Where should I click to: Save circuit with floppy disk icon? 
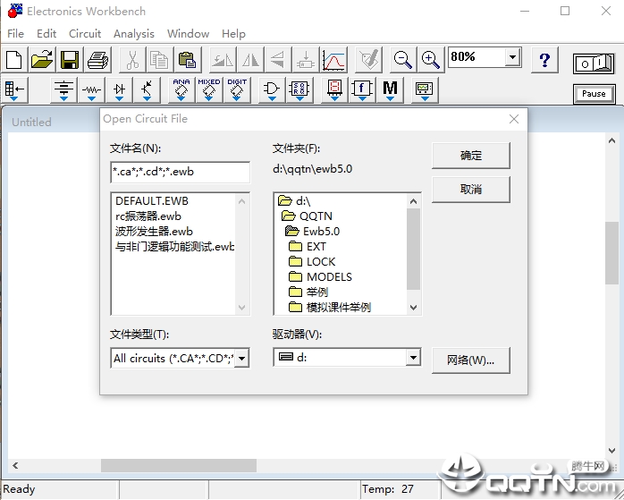click(70, 60)
